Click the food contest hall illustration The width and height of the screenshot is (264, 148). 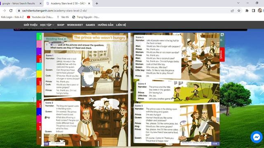200,56
